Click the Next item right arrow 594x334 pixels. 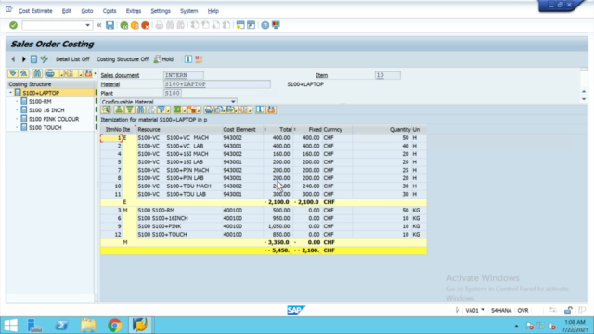(23, 59)
